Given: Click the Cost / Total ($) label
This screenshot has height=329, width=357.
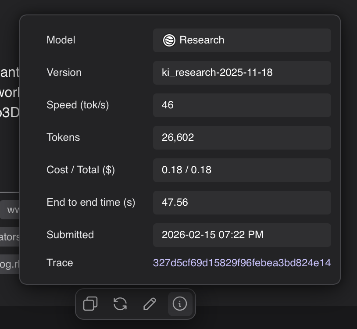Looking at the screenshot, I should (x=81, y=170).
